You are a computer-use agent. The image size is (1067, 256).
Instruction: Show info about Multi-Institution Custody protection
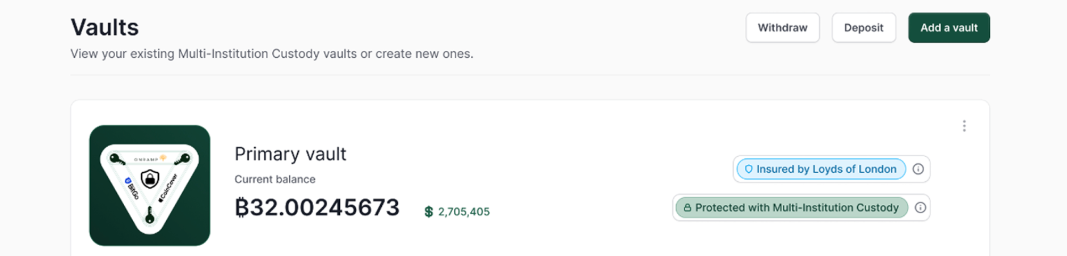point(920,208)
